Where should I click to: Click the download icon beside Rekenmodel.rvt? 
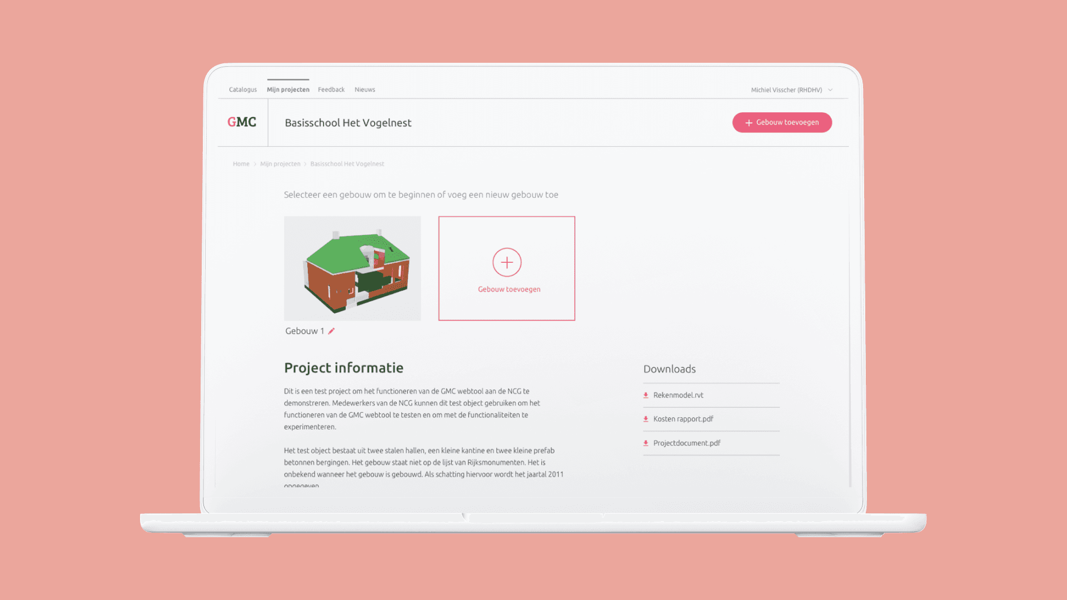click(x=646, y=396)
